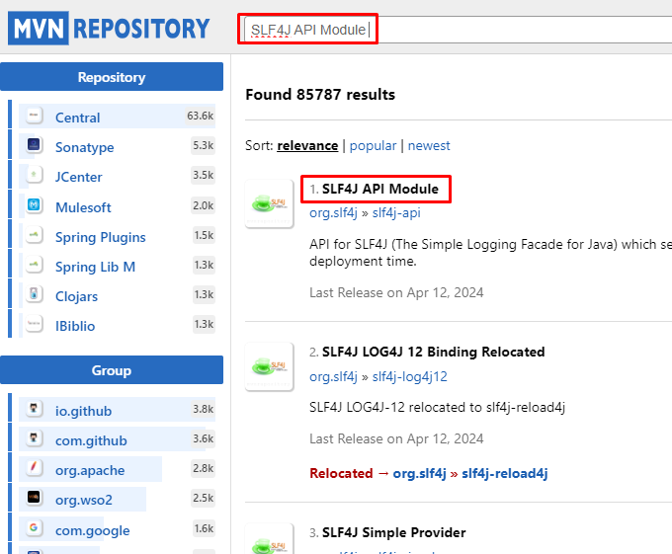The image size is (672, 554).
Task: Click the com.github group icon
Action: pos(34,438)
